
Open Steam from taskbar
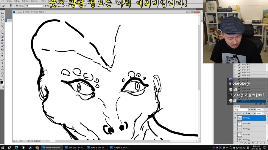pos(30,148)
